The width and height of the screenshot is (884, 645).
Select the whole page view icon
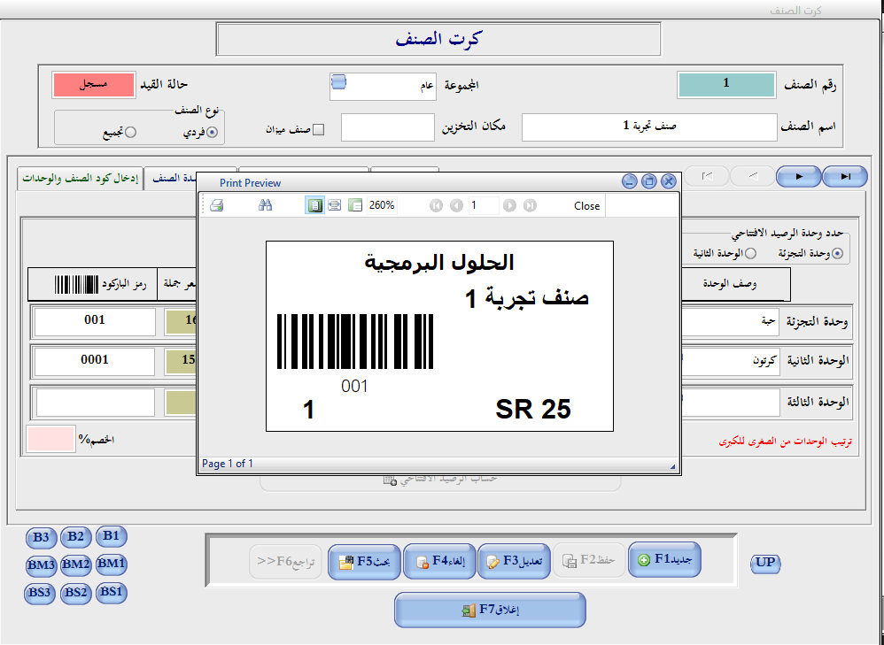(x=314, y=205)
